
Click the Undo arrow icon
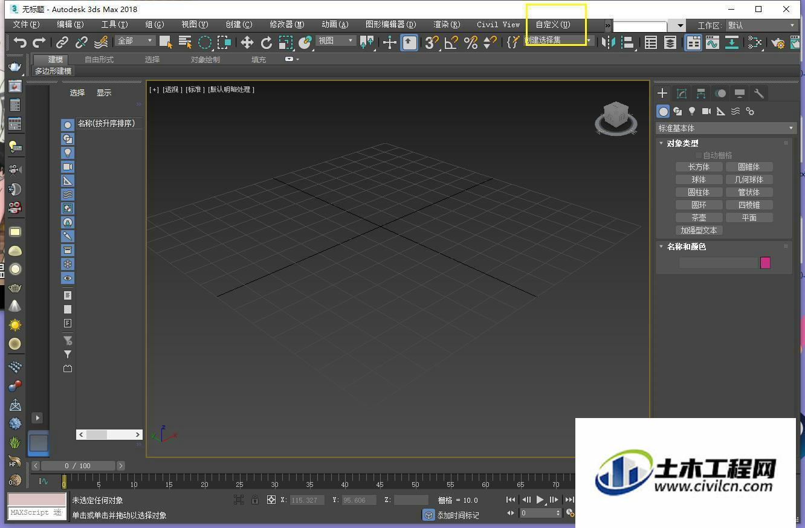pos(20,42)
